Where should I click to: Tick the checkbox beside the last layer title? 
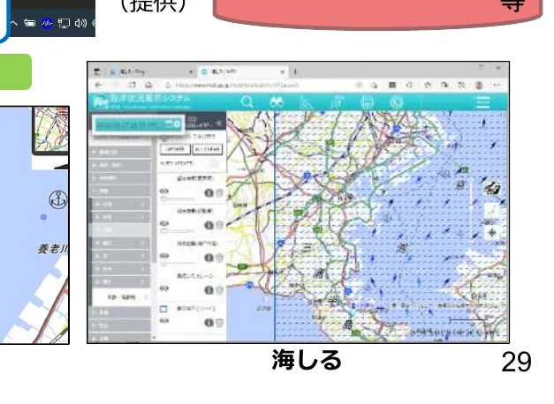click(x=163, y=309)
